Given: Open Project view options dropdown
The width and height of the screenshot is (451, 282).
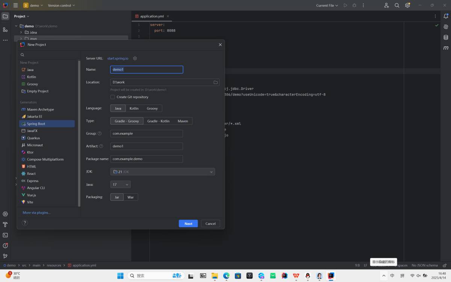Looking at the screenshot, I should [x=21, y=16].
